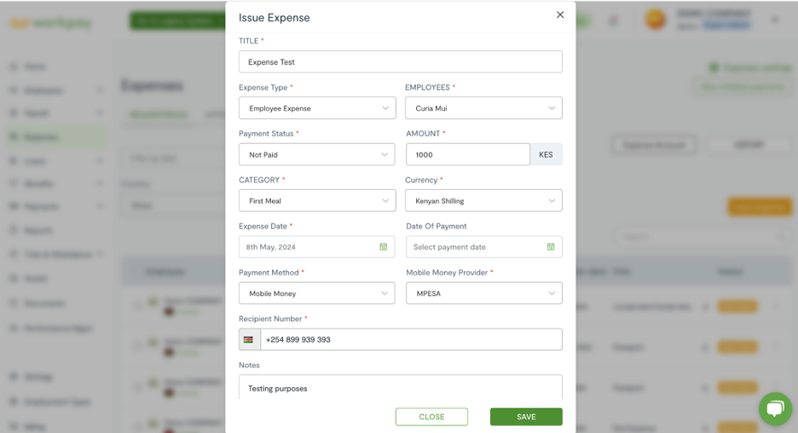
Task: Open the Expense Date calendar icon
Action: click(383, 247)
